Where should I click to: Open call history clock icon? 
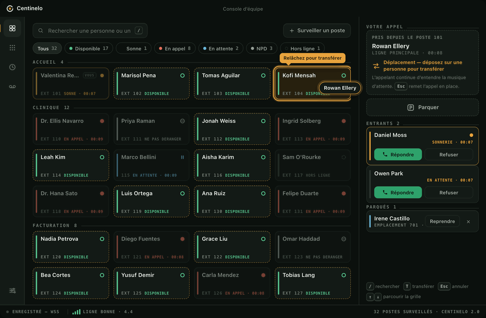[12, 67]
